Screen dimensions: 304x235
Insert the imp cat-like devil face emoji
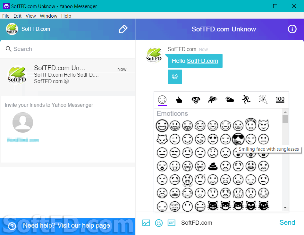coord(162,139)
